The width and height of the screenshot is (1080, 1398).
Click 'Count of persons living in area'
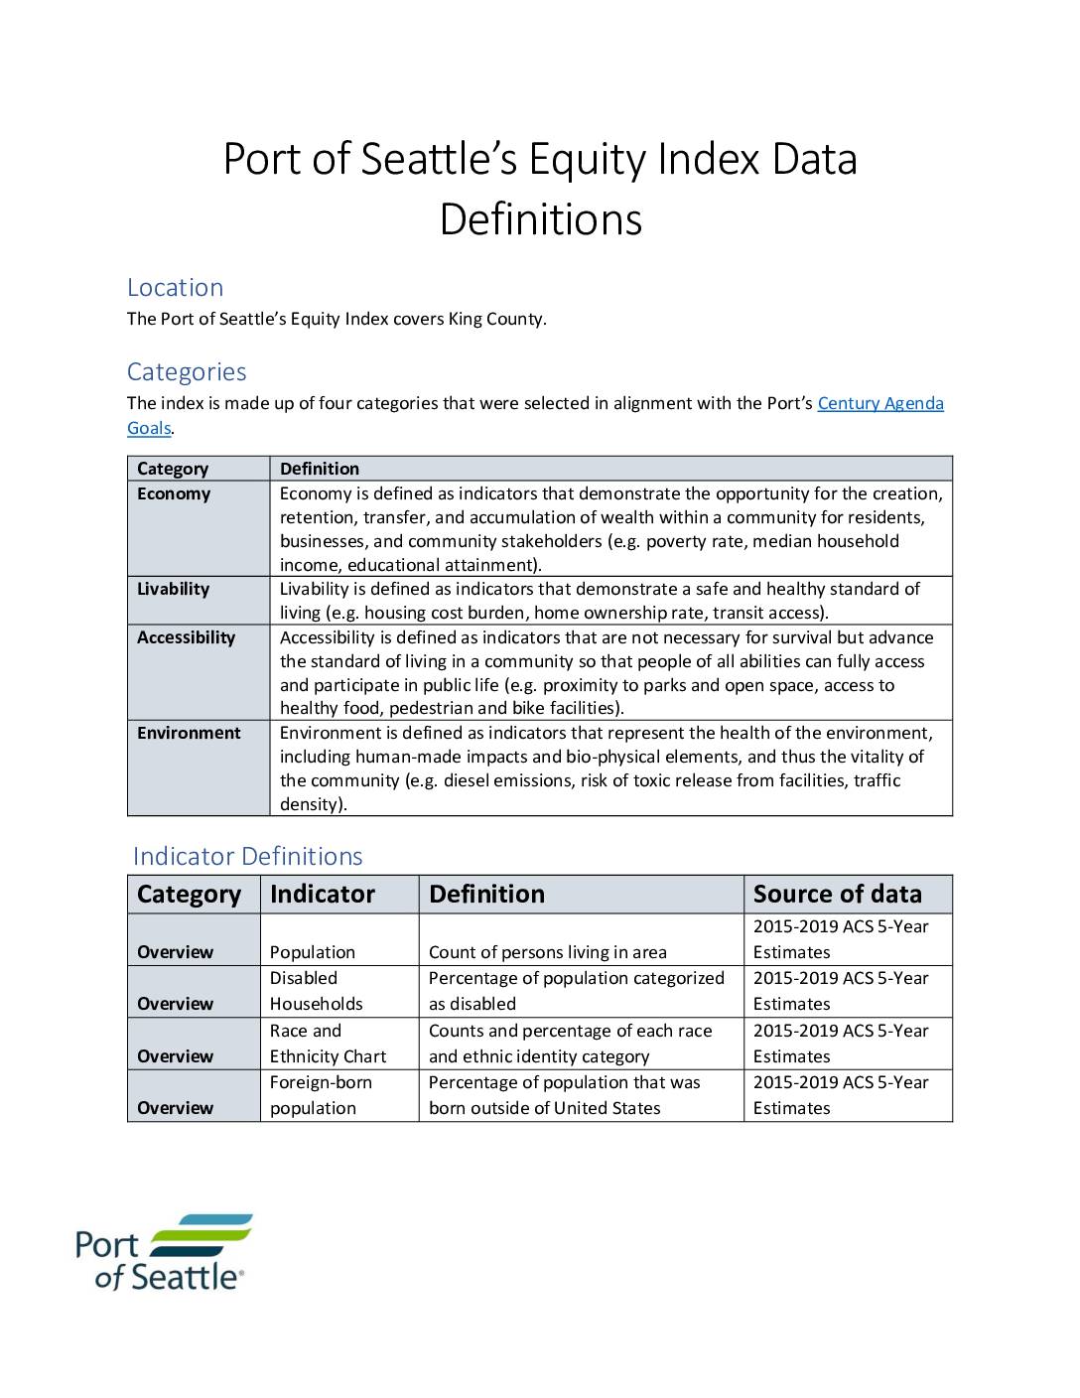click(548, 952)
